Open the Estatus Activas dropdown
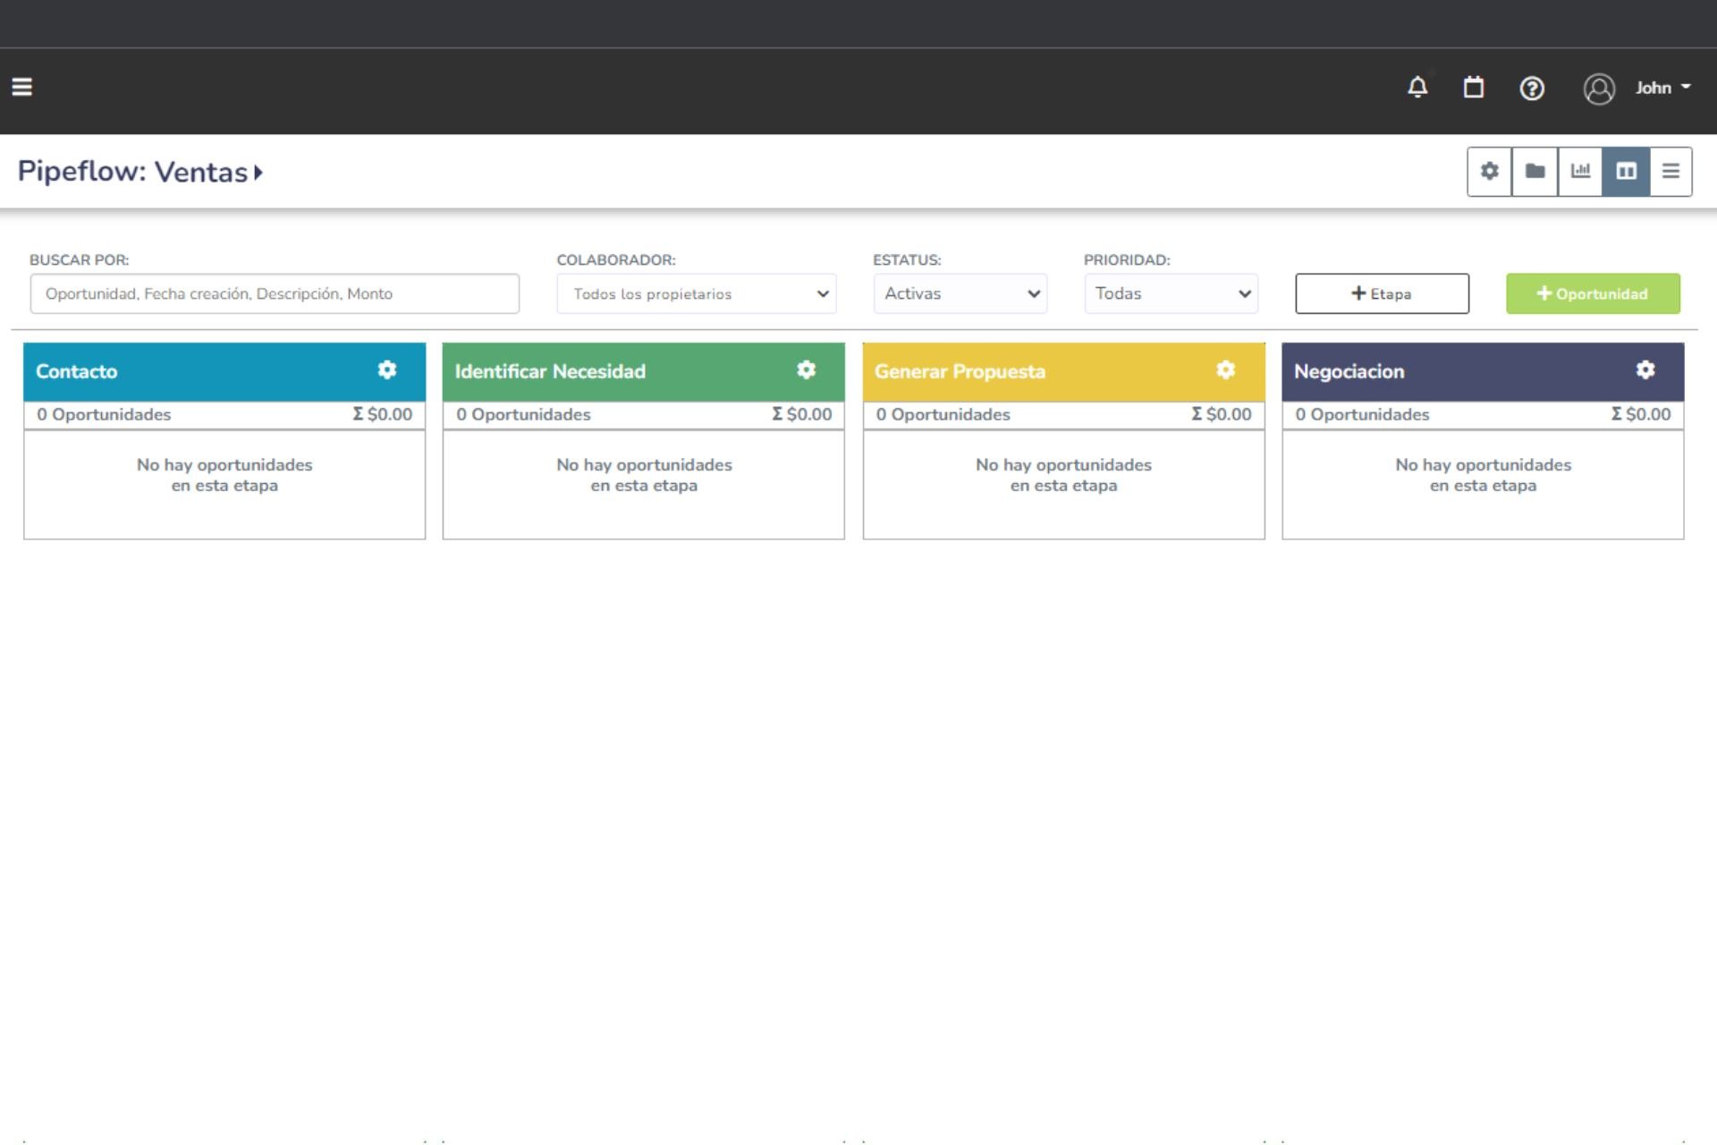 pyautogui.click(x=960, y=293)
